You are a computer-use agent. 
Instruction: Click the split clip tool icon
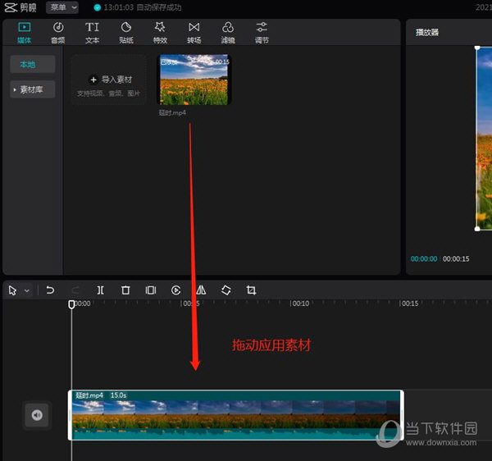pos(100,290)
